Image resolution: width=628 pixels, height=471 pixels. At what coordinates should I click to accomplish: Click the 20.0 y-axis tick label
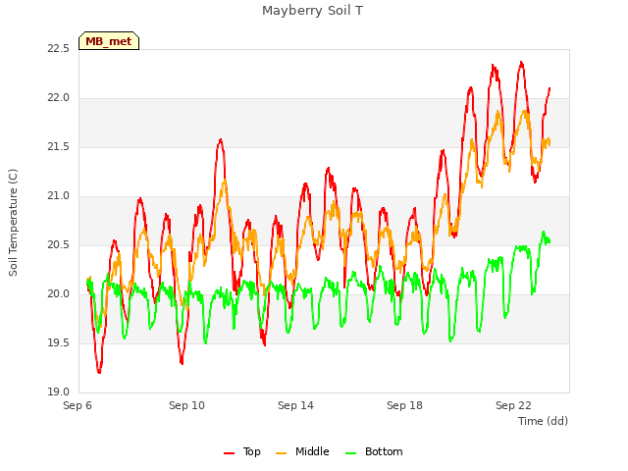pyautogui.click(x=58, y=294)
